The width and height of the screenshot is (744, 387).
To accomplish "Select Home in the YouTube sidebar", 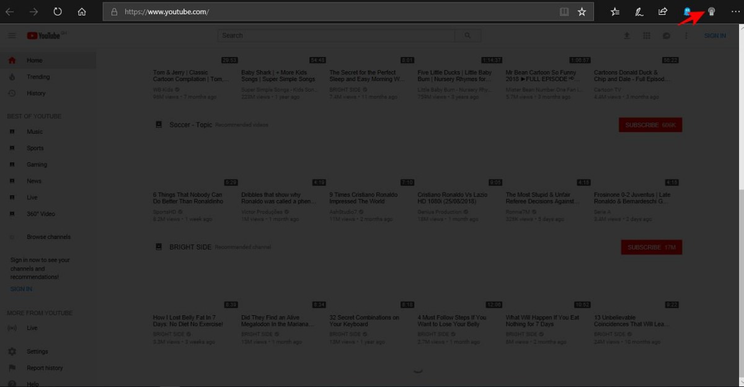I will pos(48,61).
